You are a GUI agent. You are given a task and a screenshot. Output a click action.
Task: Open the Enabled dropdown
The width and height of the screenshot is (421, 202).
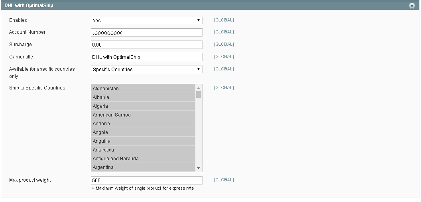tap(147, 20)
